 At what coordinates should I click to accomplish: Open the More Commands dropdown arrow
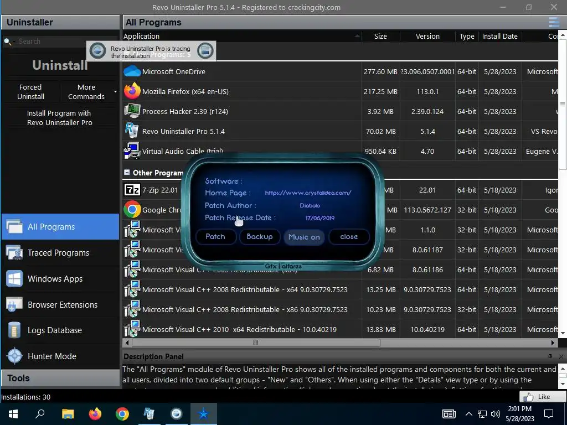point(115,91)
